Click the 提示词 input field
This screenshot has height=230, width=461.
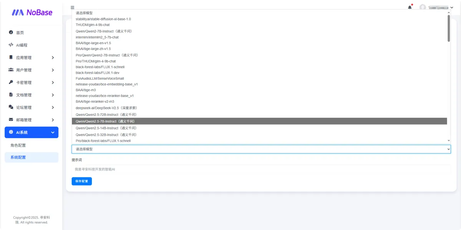pos(261,169)
